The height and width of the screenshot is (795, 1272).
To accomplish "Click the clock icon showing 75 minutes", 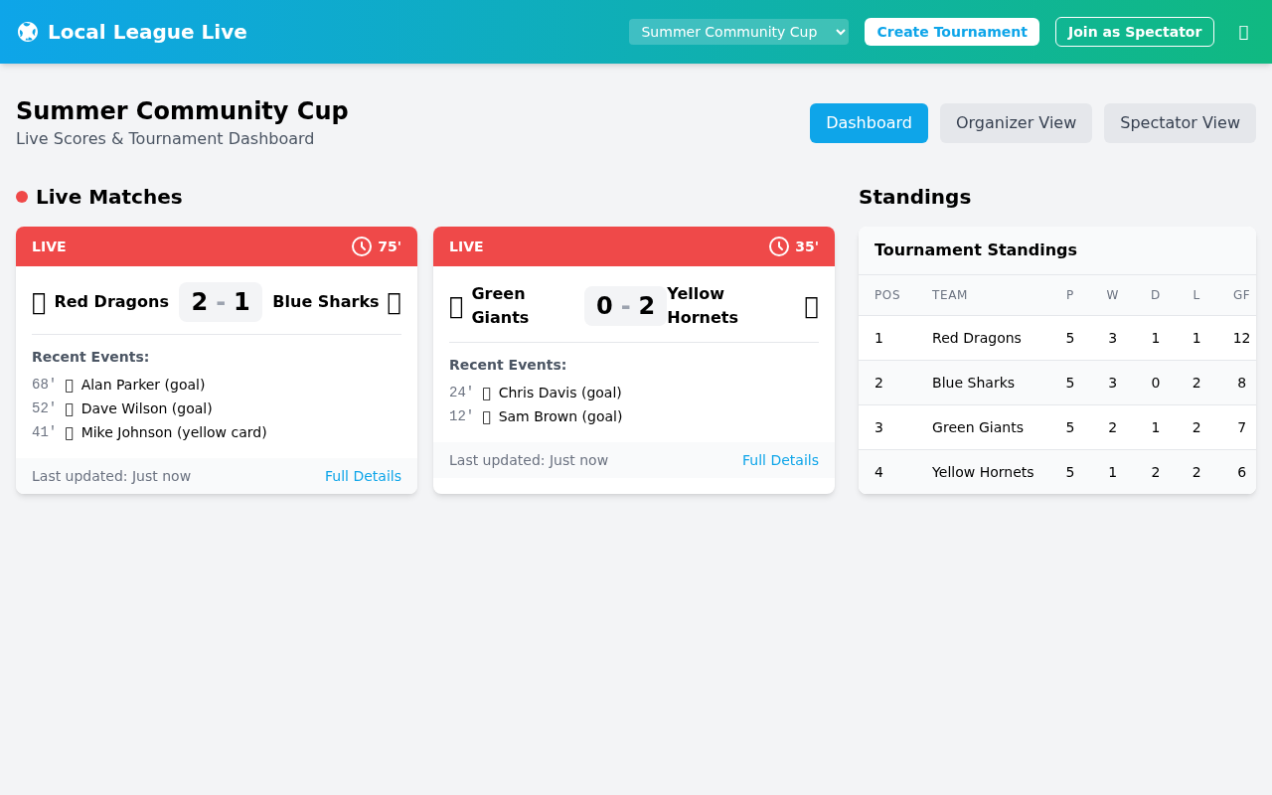I will point(361,245).
